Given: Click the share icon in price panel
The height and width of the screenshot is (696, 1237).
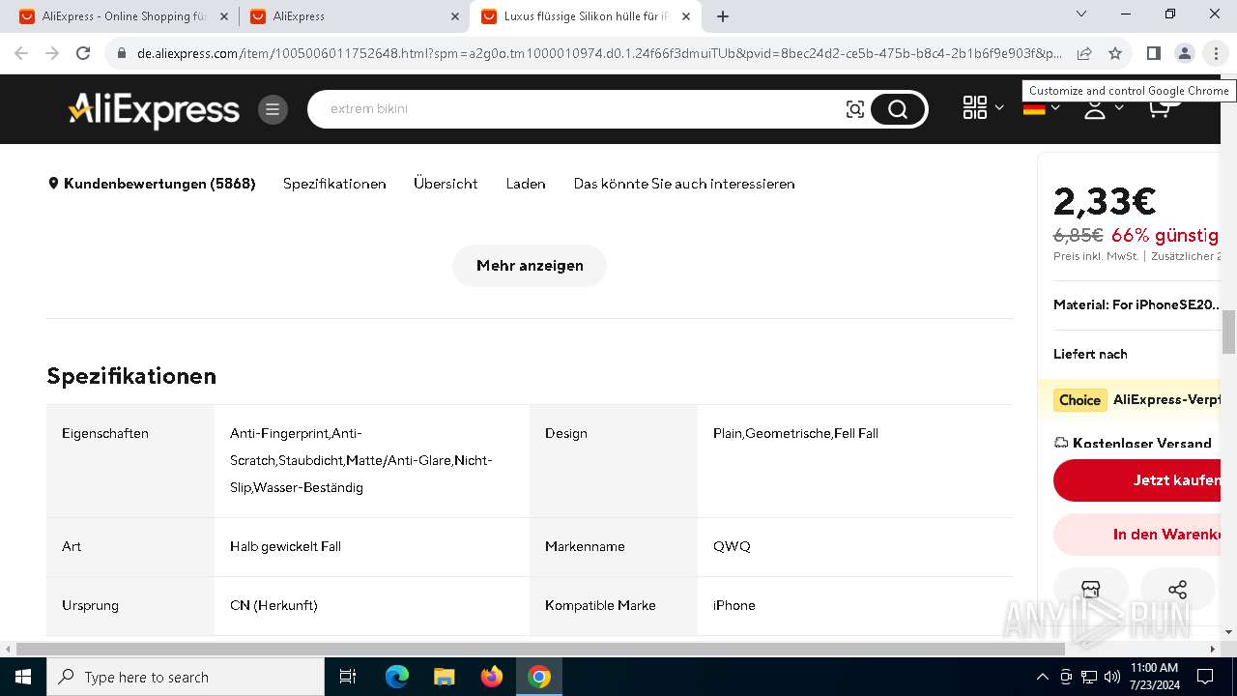Looking at the screenshot, I should click(1177, 590).
